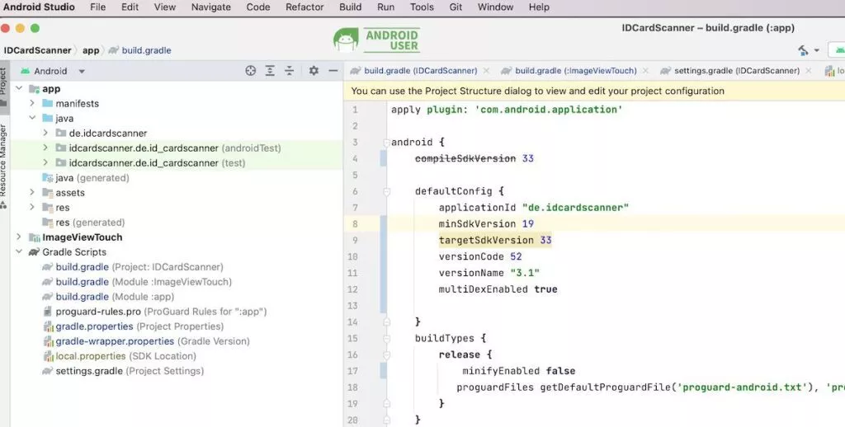The height and width of the screenshot is (427, 845).
Task: Click IDCardScanner in the breadcrumb
Action: coord(38,50)
